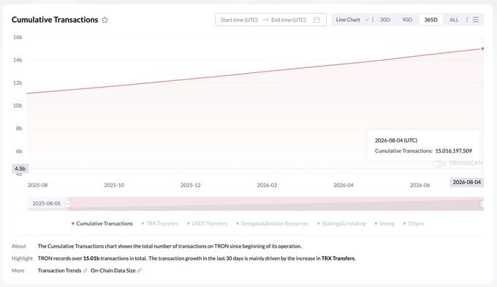Click the Cumulative Transactions chart title
This screenshot has height=287, width=497.
coord(55,20)
